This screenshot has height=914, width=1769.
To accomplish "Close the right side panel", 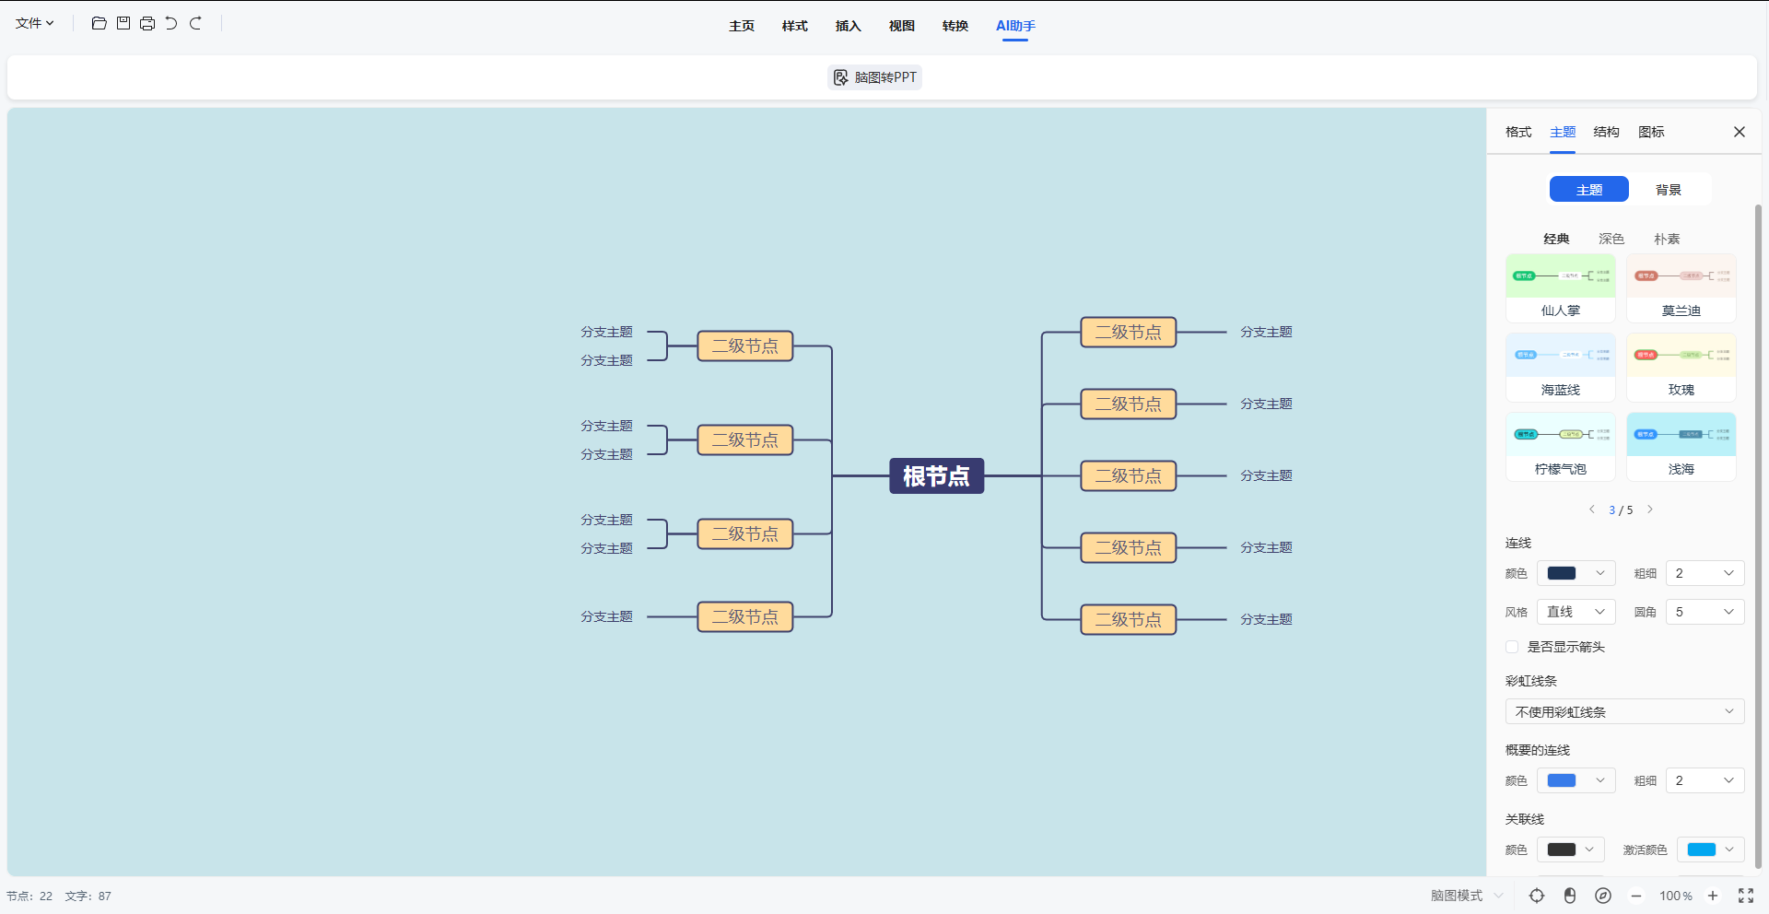I will point(1740,132).
